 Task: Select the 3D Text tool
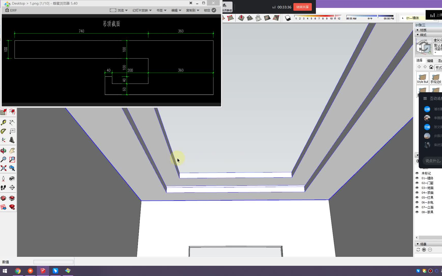tap(12, 140)
